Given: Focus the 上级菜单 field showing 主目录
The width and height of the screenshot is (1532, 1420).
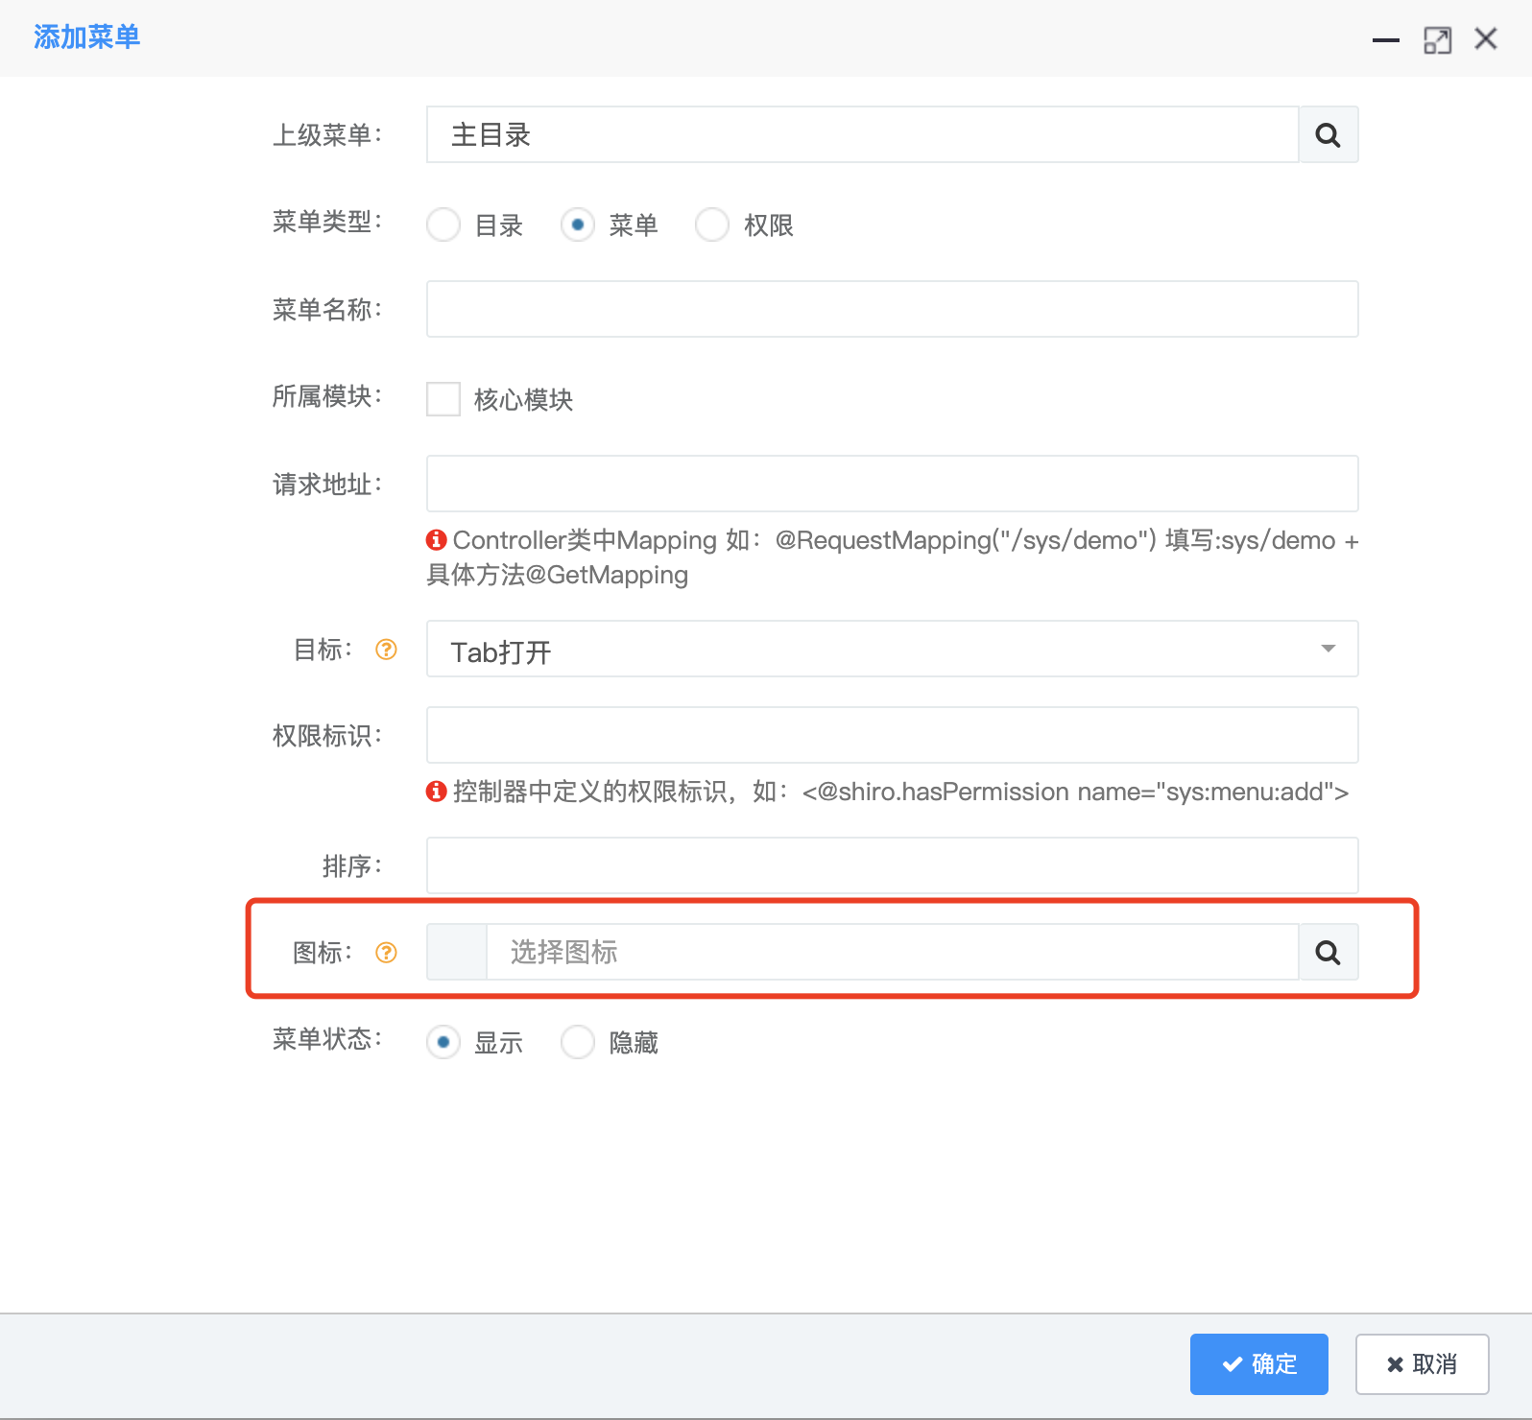Looking at the screenshot, I should pyautogui.click(x=863, y=135).
